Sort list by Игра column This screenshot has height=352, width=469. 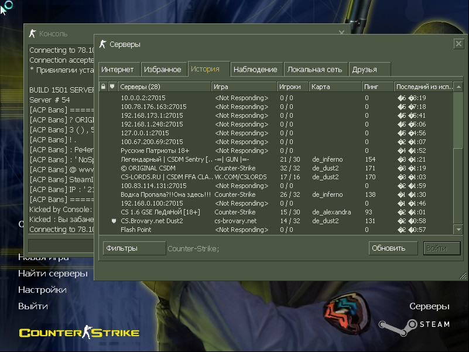point(244,87)
